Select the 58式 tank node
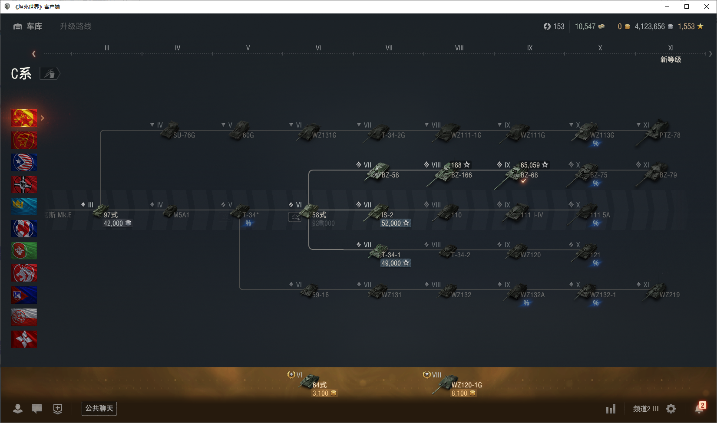The width and height of the screenshot is (717, 423). click(313, 214)
